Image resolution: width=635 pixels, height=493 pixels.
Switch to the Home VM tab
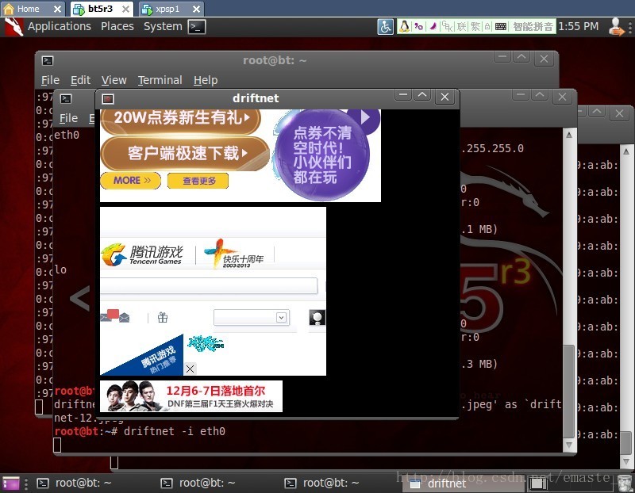28,9
